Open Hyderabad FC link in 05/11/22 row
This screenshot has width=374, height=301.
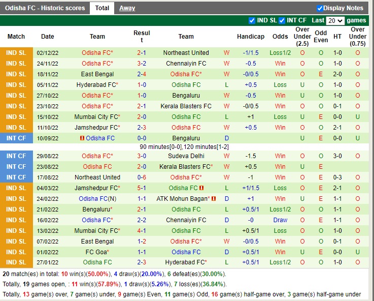tap(96, 85)
